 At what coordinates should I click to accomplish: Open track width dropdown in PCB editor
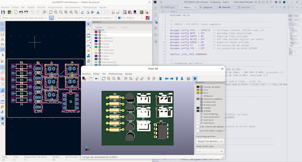[x=24, y=18]
